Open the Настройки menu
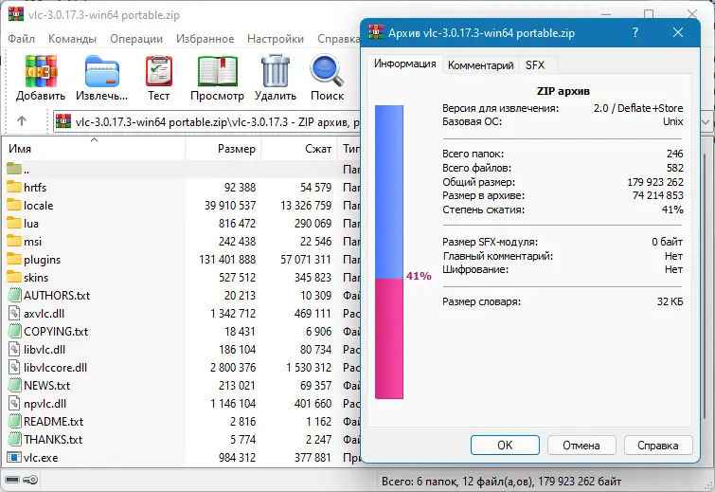 pos(276,39)
